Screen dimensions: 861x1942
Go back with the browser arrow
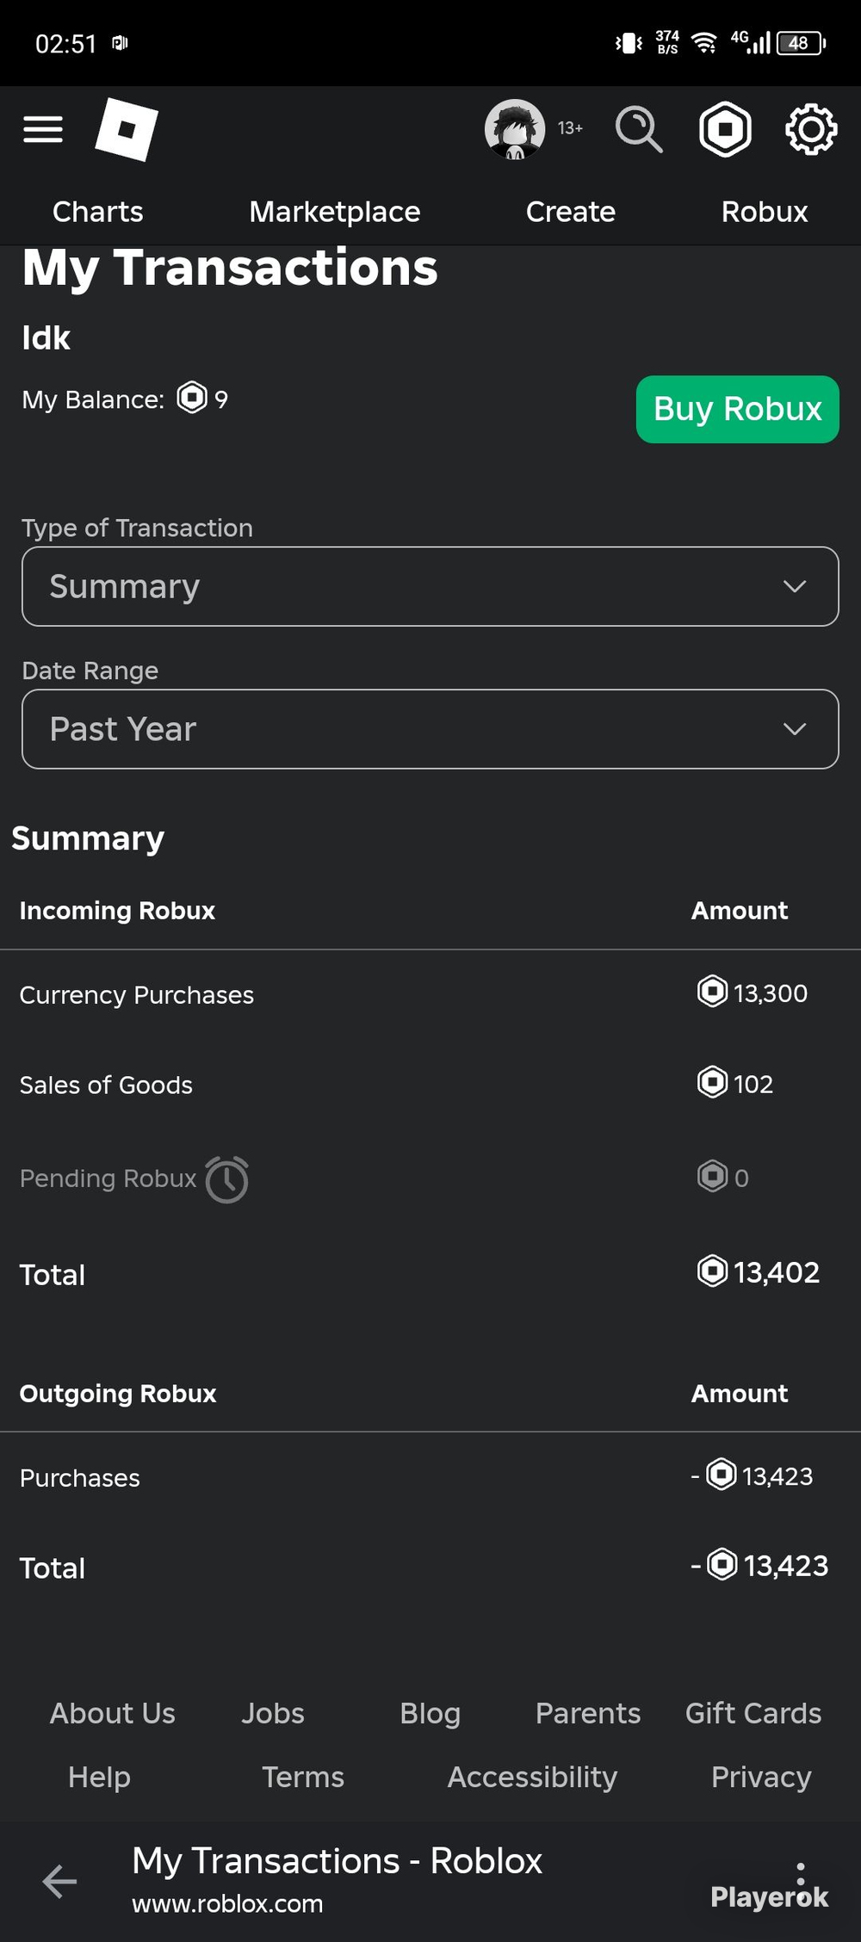pos(59,1881)
